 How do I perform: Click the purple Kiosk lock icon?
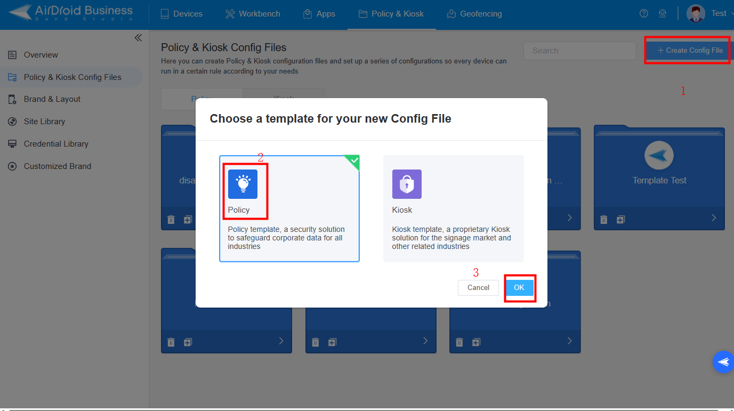(x=407, y=184)
